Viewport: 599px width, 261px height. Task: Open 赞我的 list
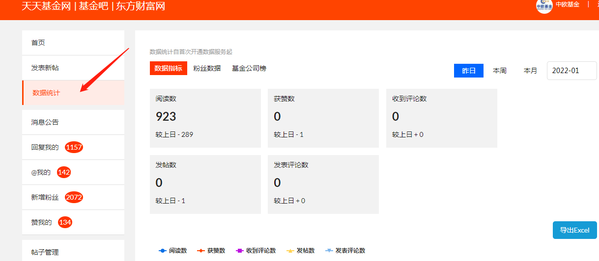73,222
